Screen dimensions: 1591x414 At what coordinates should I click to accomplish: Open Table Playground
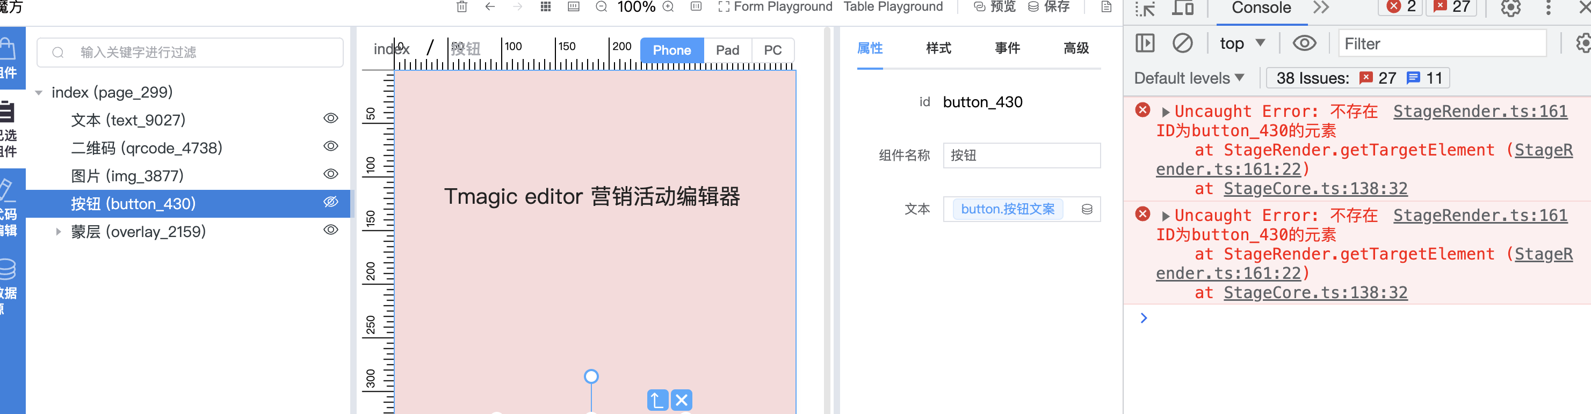[893, 7]
